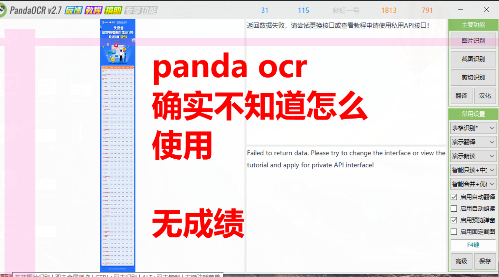This screenshot has width=499, height=277.
Task: Uncheck 启用自动翻译 checkbox
Action: point(454,197)
